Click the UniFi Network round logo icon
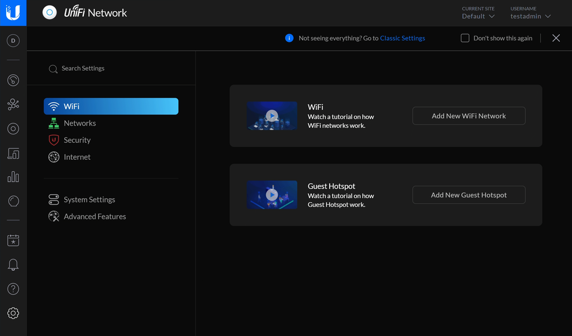The height and width of the screenshot is (336, 572). 50,12
